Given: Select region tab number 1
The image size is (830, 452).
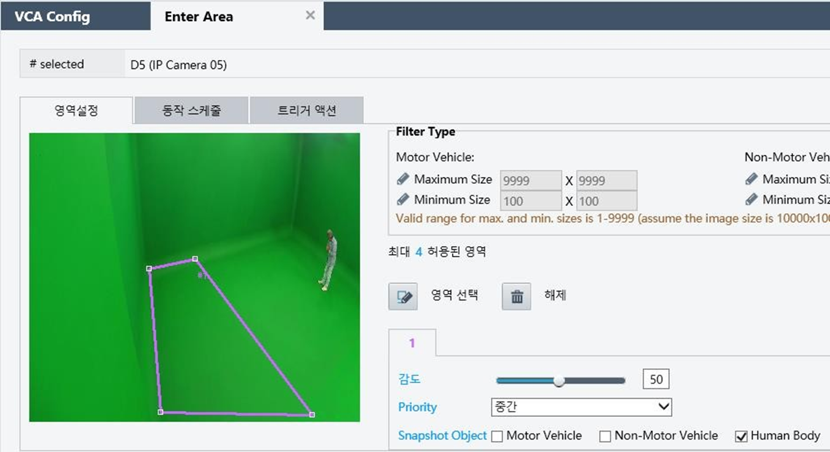Looking at the screenshot, I should click(x=412, y=343).
